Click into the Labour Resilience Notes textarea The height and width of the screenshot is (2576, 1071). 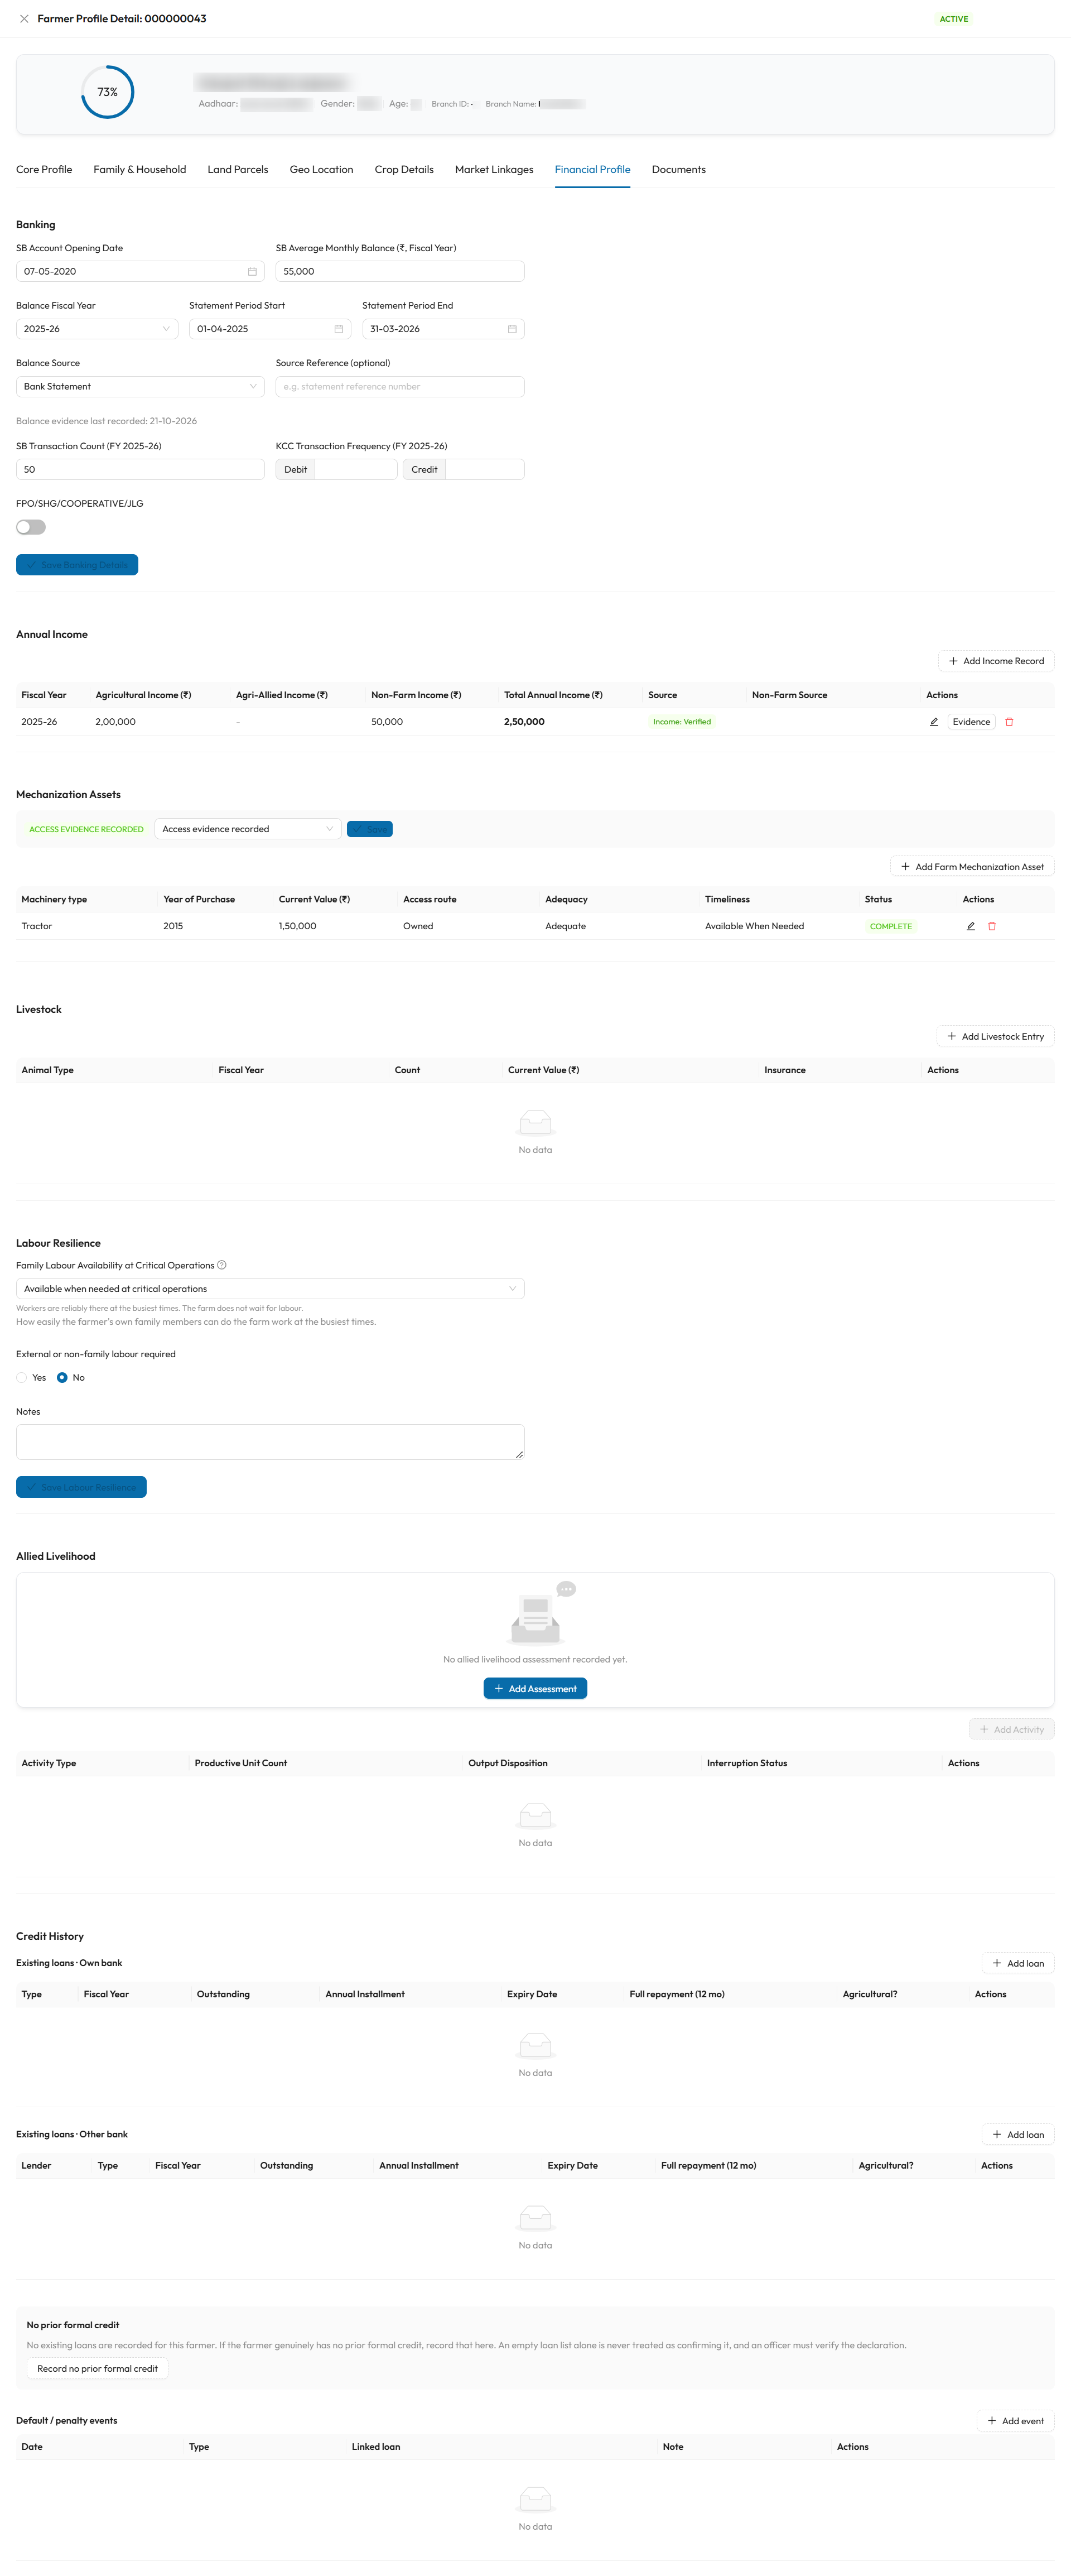point(270,1443)
